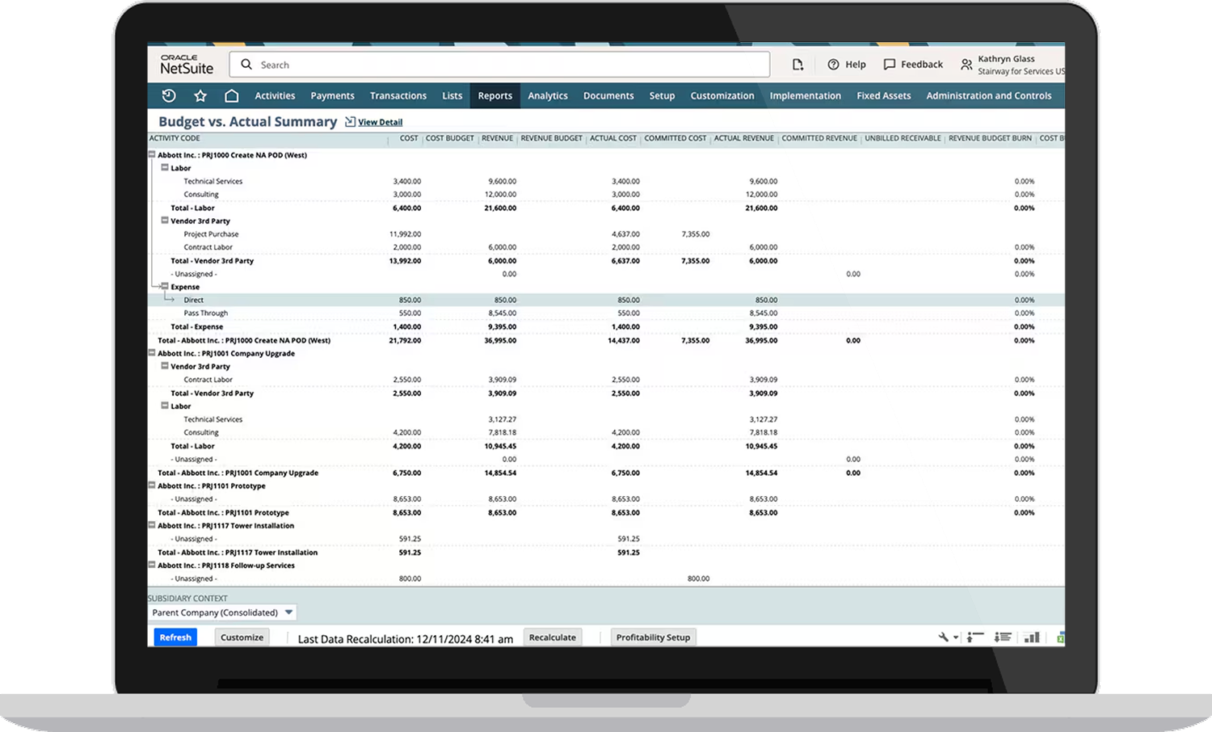
Task: Go to the Home dashboard icon
Action: (x=232, y=95)
